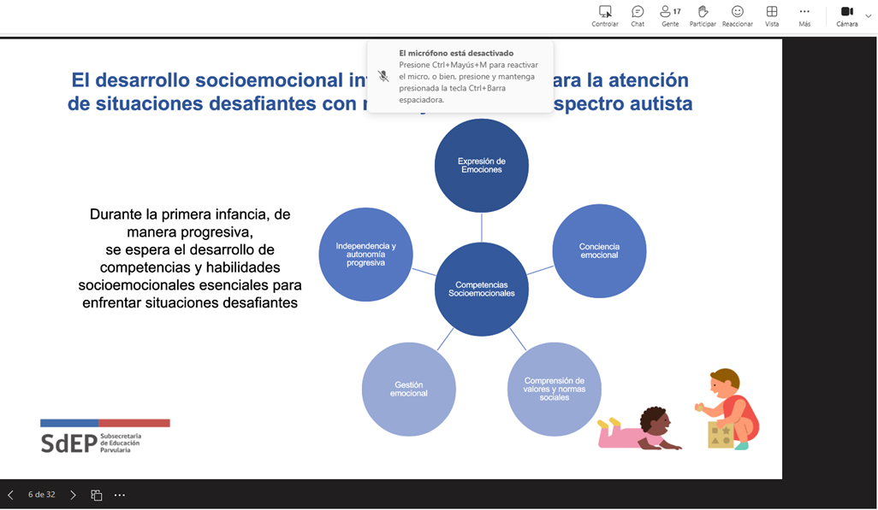878x510 pixels.
Task: Click the 'Independencia y autonomía progresiva' circle
Action: point(365,255)
